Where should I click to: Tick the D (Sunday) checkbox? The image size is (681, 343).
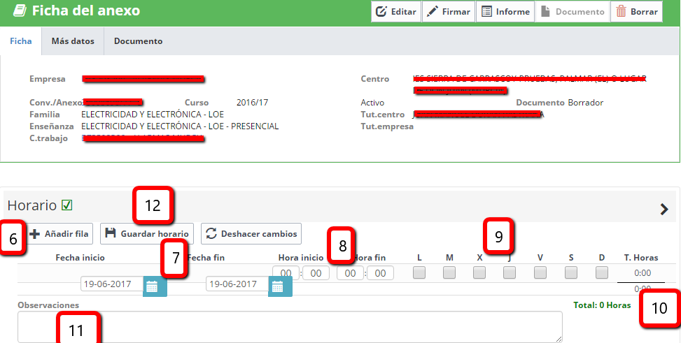tap(601, 273)
